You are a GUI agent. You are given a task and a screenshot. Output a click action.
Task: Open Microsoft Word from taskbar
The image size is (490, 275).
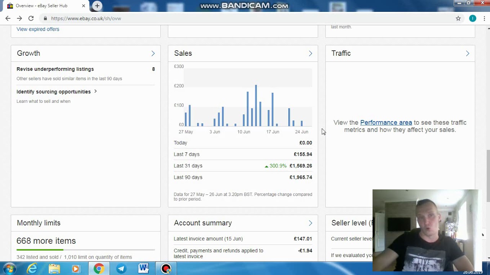[144, 269]
